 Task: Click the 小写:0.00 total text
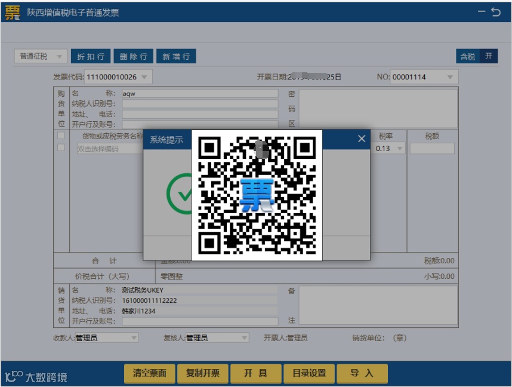click(439, 277)
